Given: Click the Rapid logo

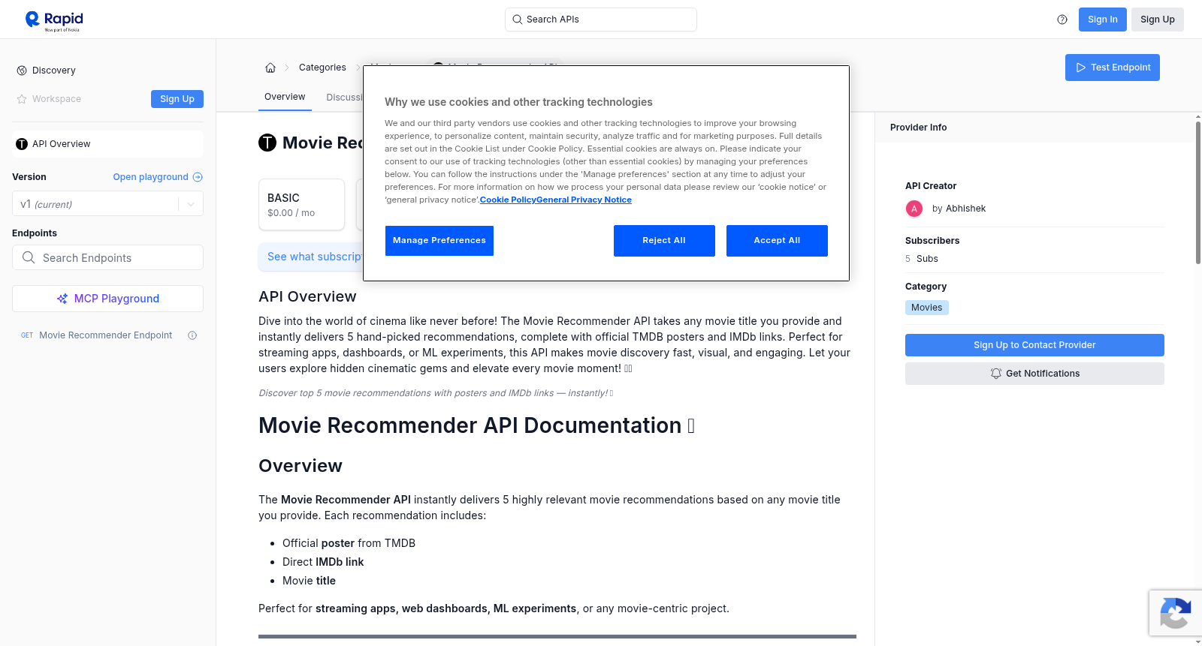Looking at the screenshot, I should [54, 20].
